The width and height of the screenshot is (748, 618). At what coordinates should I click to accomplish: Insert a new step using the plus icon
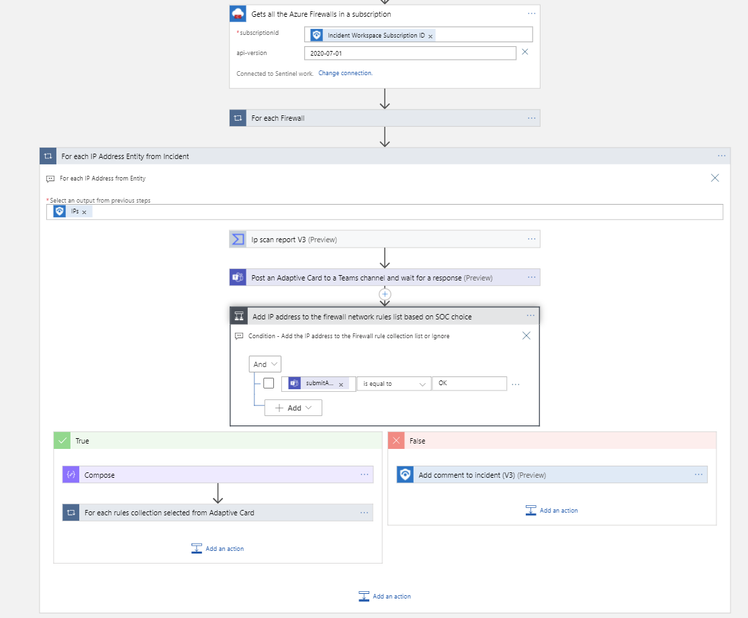(384, 293)
